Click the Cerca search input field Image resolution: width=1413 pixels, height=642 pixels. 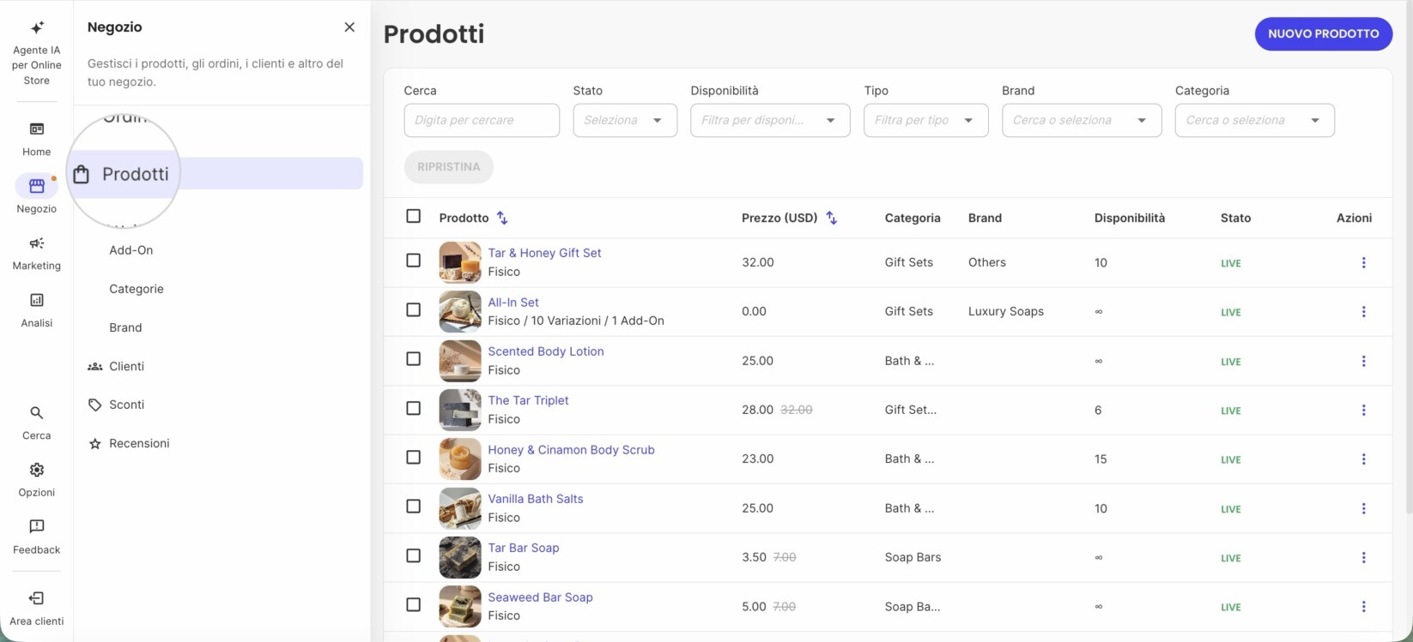(482, 120)
